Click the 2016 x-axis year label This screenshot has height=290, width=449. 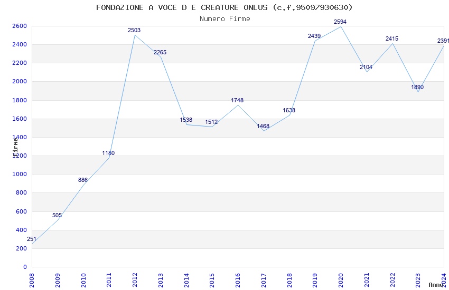pyautogui.click(x=238, y=280)
